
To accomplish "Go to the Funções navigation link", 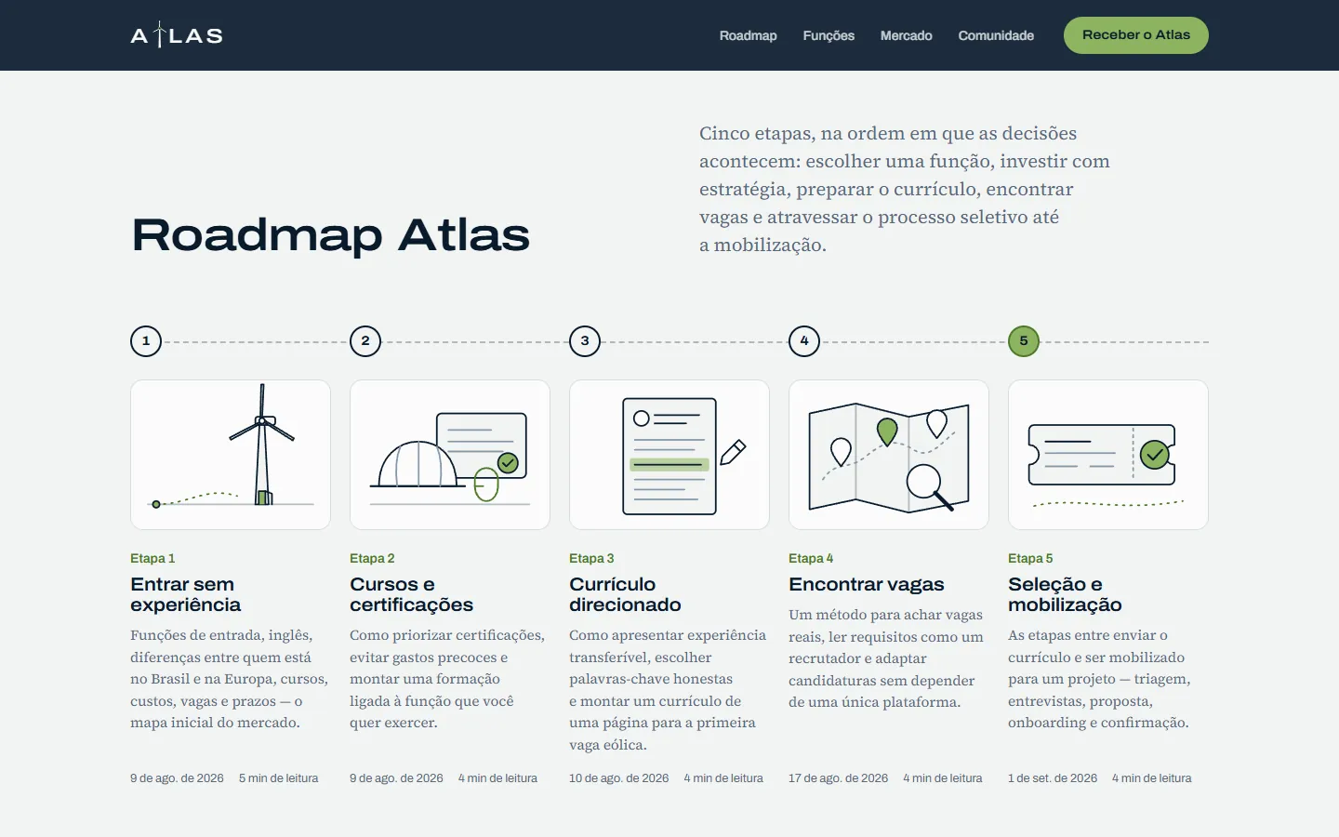I will (x=829, y=35).
